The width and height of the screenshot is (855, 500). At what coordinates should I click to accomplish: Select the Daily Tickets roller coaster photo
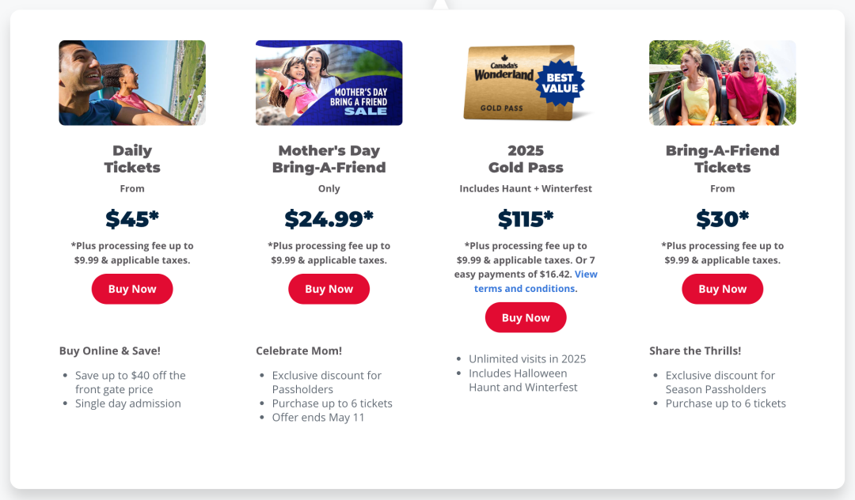click(132, 83)
